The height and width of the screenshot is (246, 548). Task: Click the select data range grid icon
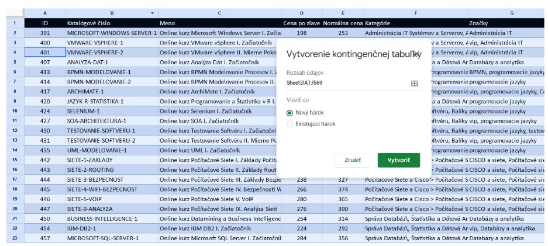coord(414,84)
